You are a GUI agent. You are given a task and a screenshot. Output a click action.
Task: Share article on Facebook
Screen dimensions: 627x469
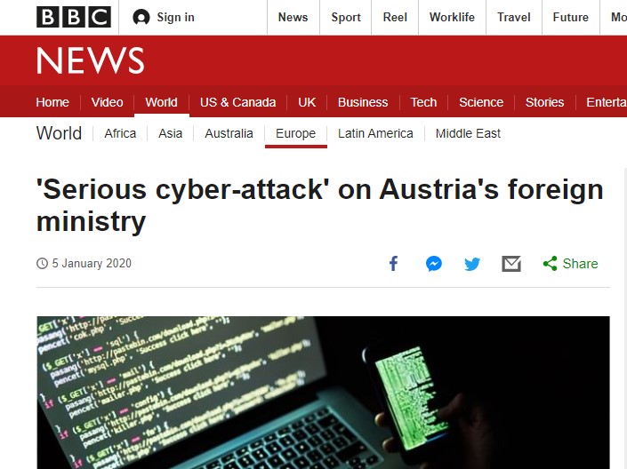coord(394,263)
